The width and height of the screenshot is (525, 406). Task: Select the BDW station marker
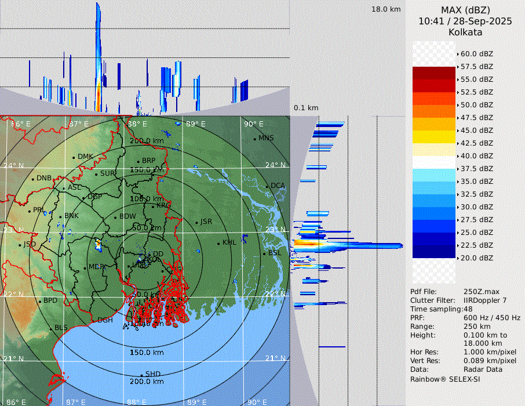tap(115, 217)
